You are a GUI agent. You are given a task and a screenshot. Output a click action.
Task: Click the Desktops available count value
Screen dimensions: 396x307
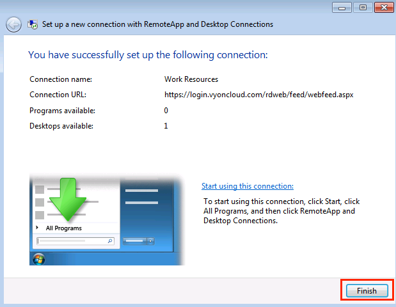pyautogui.click(x=166, y=125)
